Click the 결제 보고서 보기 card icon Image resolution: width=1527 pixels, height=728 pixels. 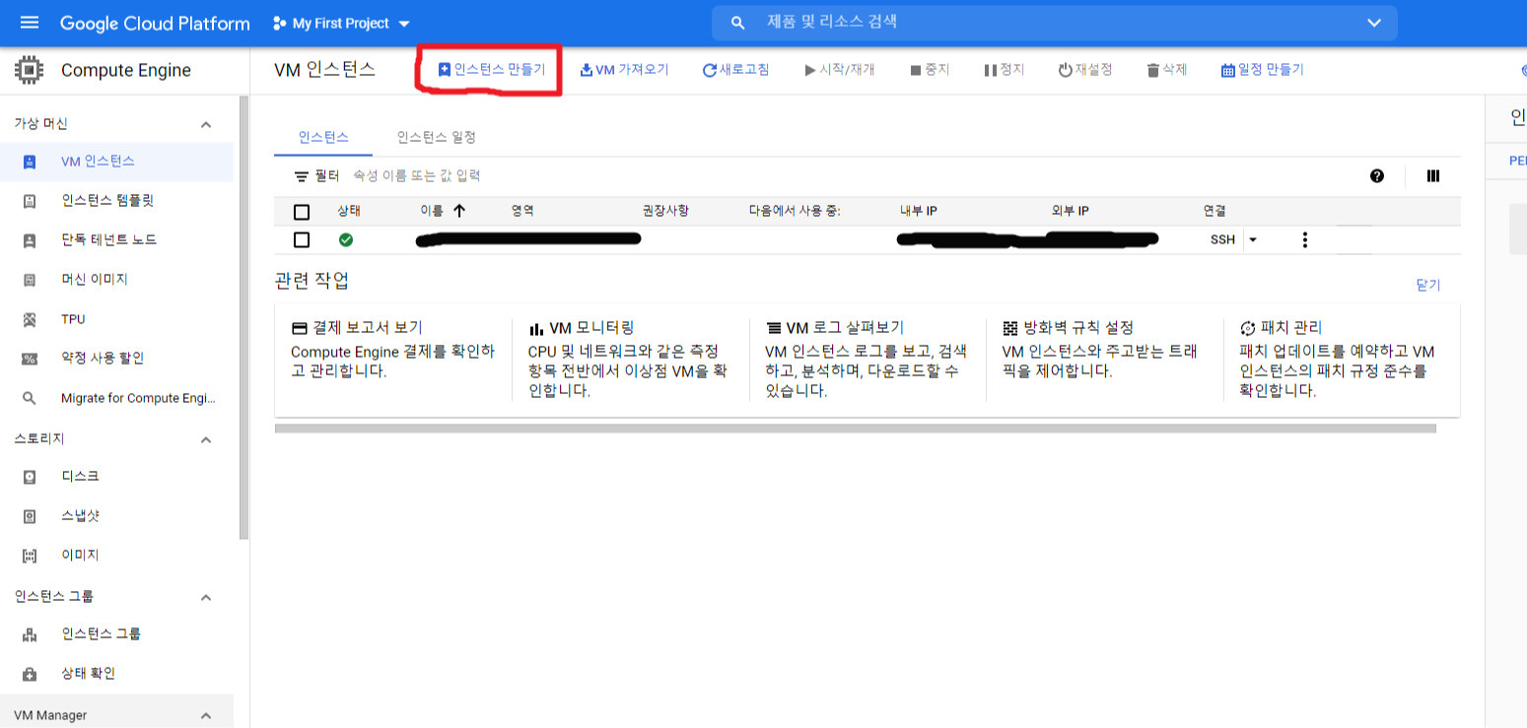click(300, 328)
